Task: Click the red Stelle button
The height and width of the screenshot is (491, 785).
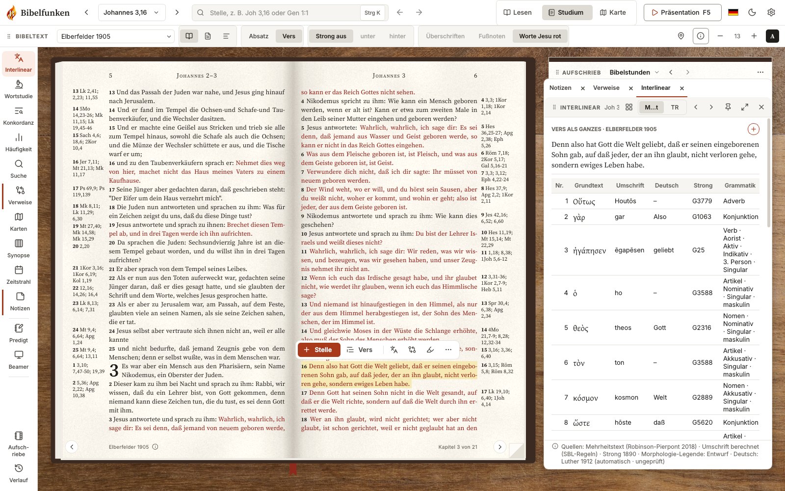Action: 319,350
